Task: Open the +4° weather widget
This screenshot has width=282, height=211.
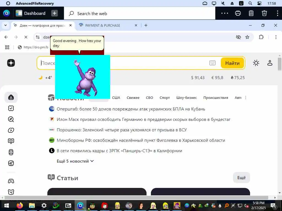Action: tap(45, 77)
